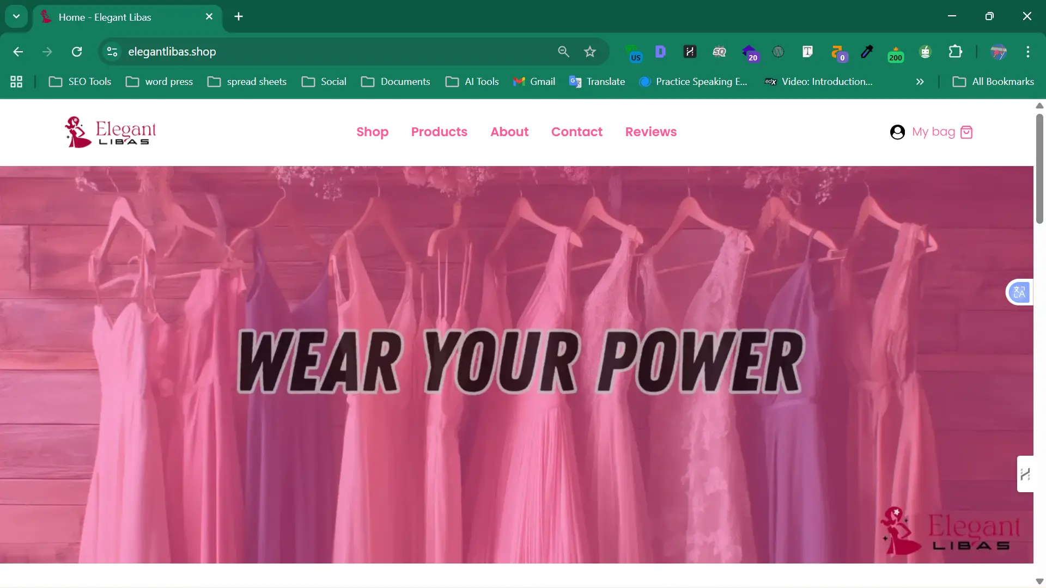Click the page vertical scrollbar thumb
This screenshot has width=1046, height=588.
(x=1039, y=169)
